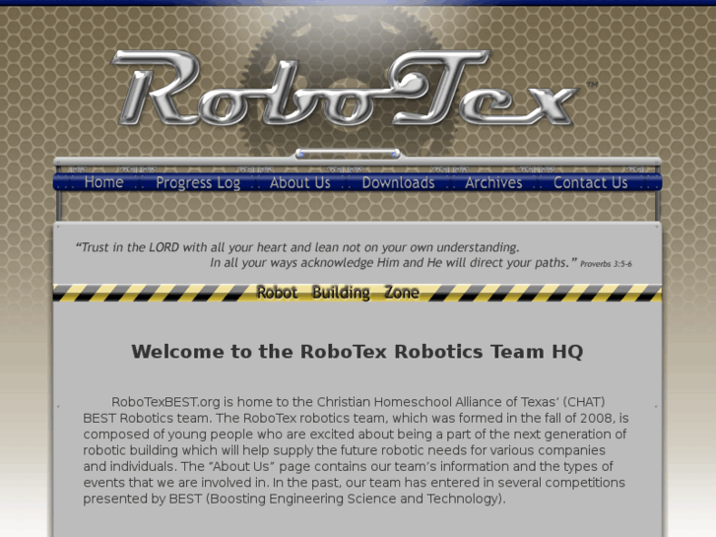Click the line "presented by BEST (Boosting Engineering"
Screen dimensions: 716x537
point(294,499)
